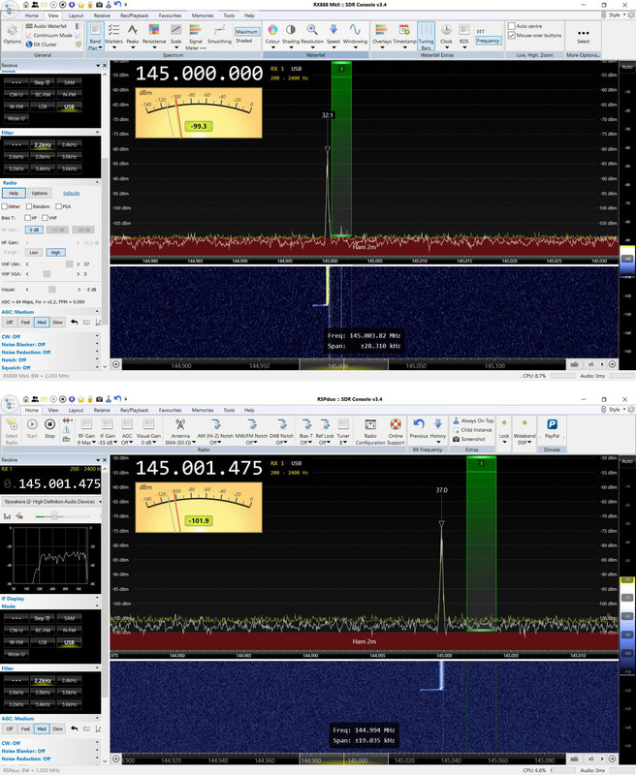
Task: Open Layout tab in RX888 window
Action: (76, 15)
